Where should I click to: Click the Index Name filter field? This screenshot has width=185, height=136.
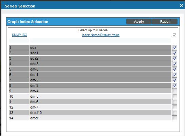[x=100, y=41]
